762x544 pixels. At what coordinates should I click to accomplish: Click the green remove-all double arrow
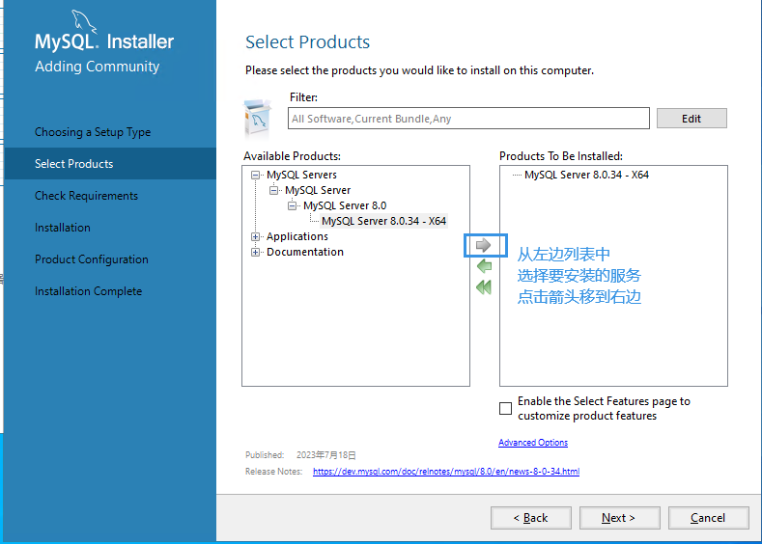(484, 287)
